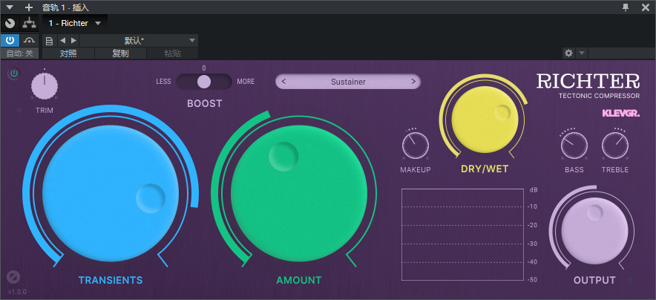Viewport: 656px width, 300px height.
Task: Toggle the blue plugin activate power button
Action: [10, 41]
